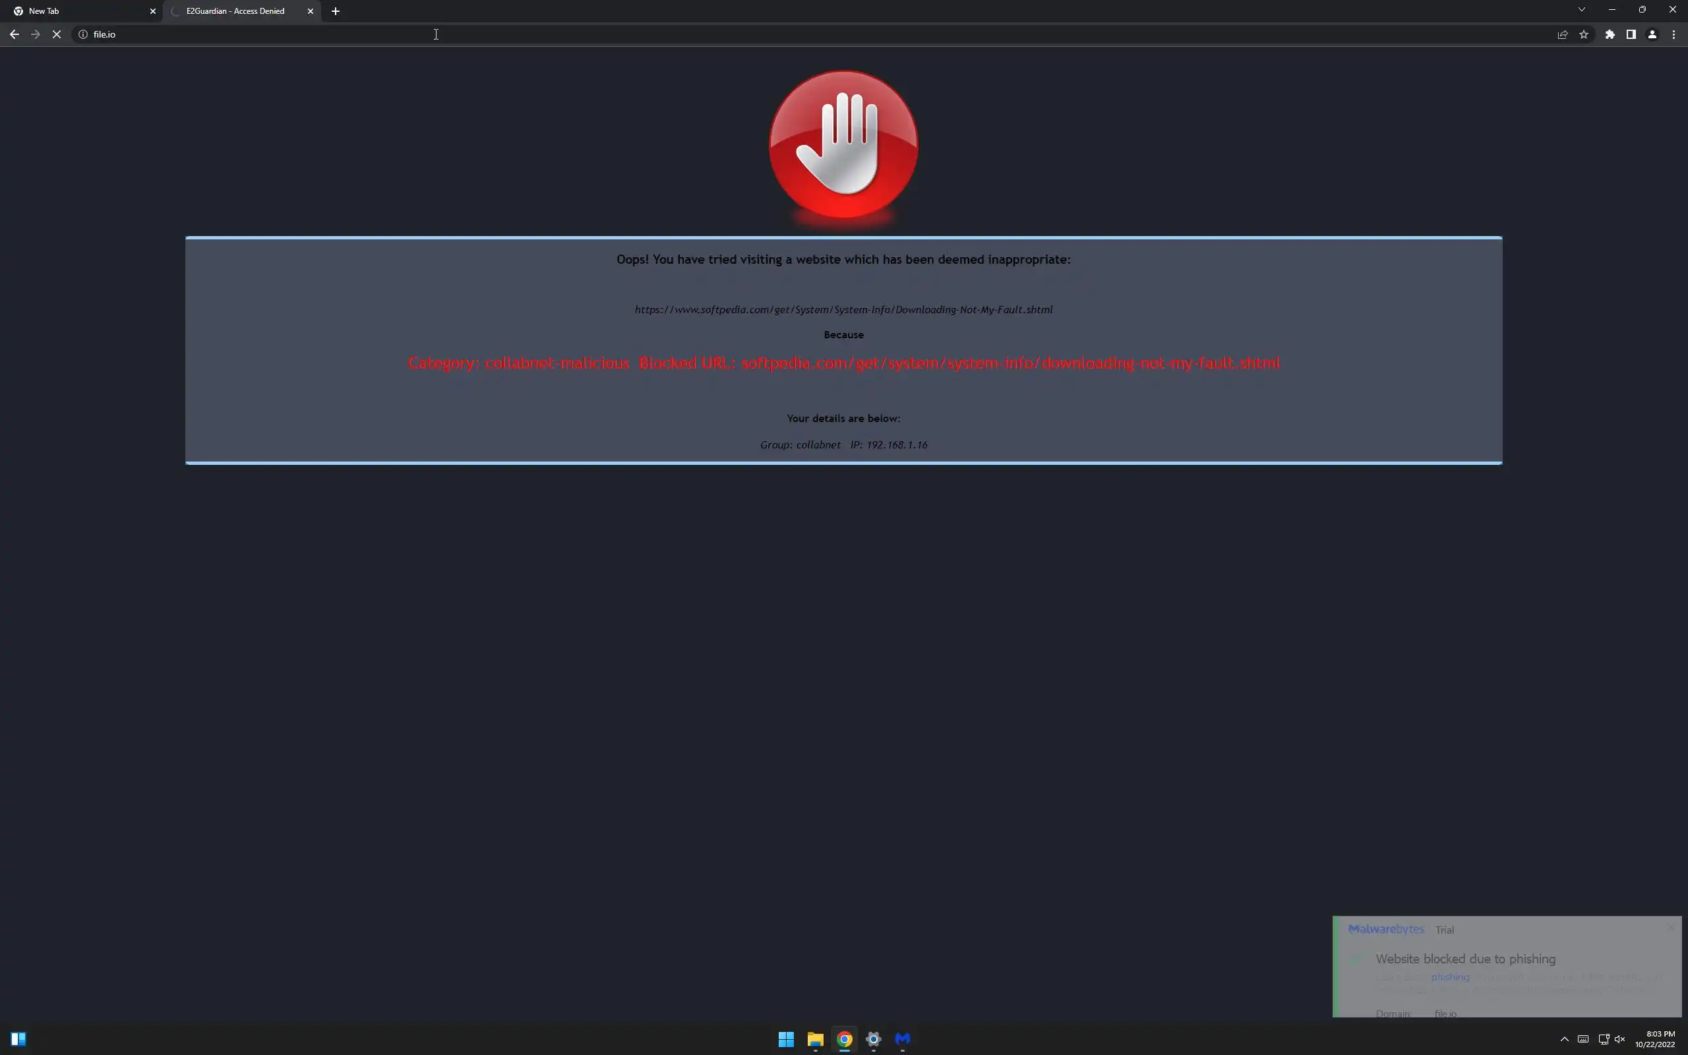Expand the tab search chevron
The image size is (1688, 1055).
(x=1581, y=10)
